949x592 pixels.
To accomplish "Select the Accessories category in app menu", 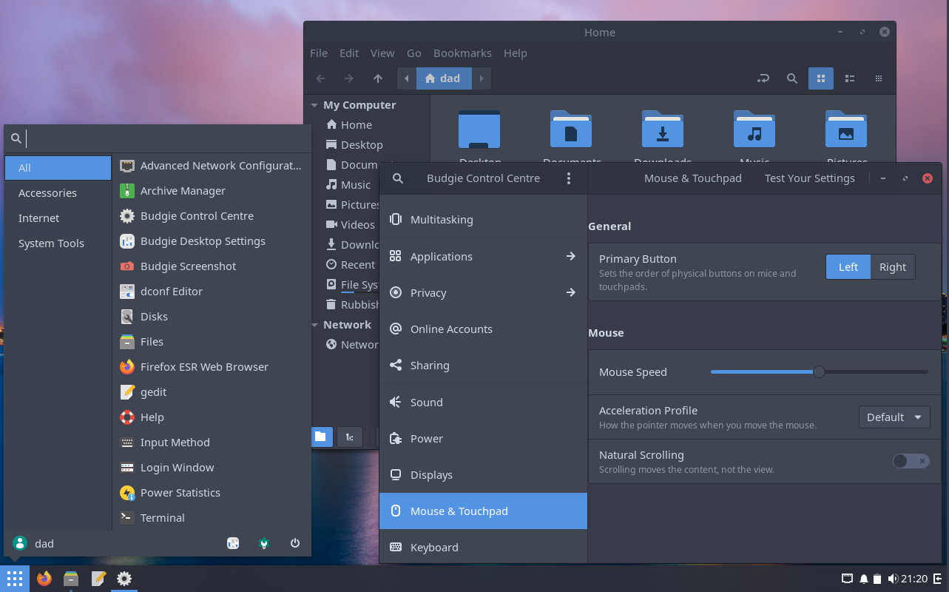I will [x=58, y=193].
